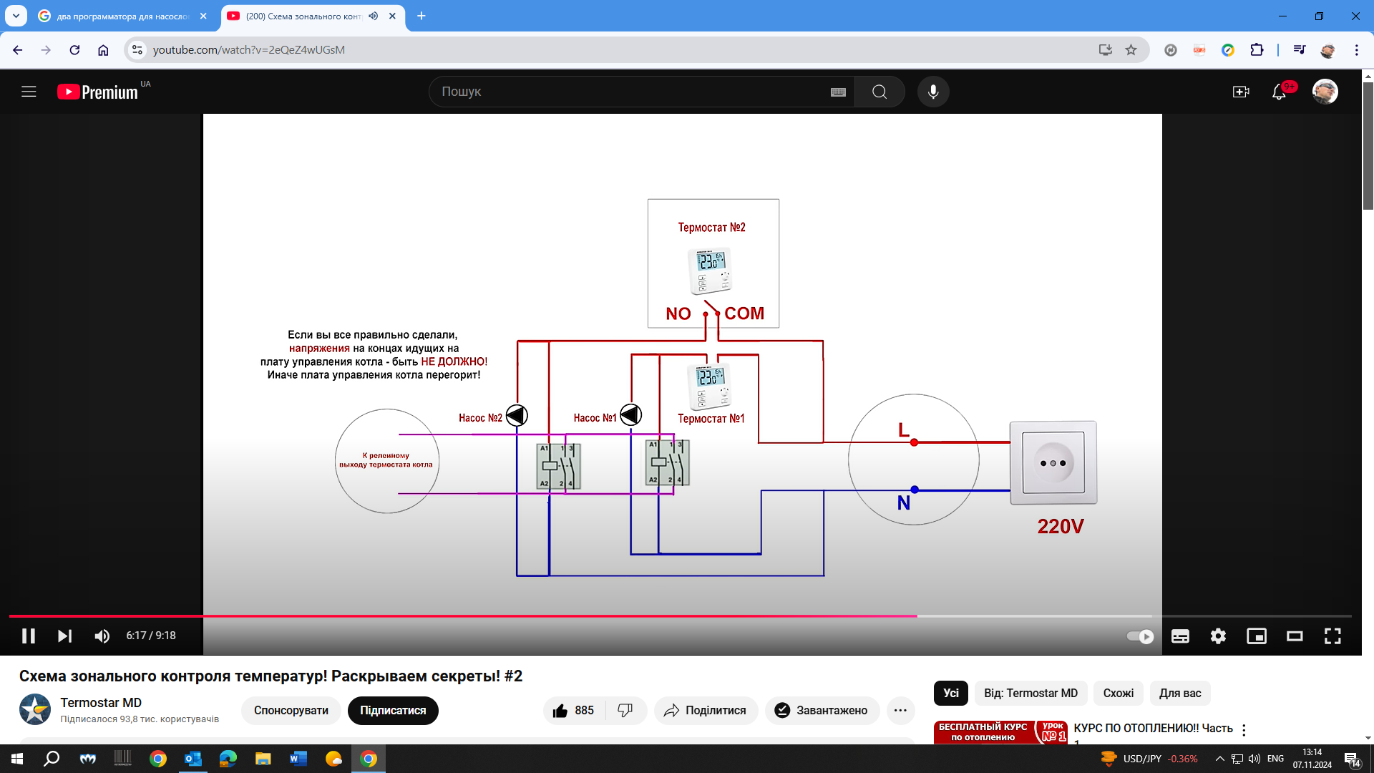This screenshot has width=1374, height=773.
Task: Seek on the red video progress bar
Action: (x=462, y=616)
